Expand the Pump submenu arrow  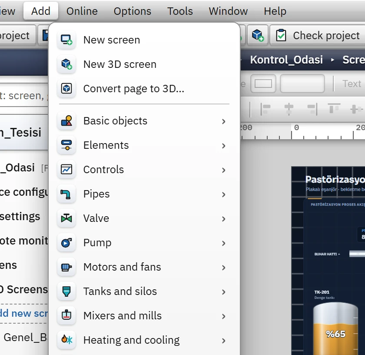click(223, 243)
